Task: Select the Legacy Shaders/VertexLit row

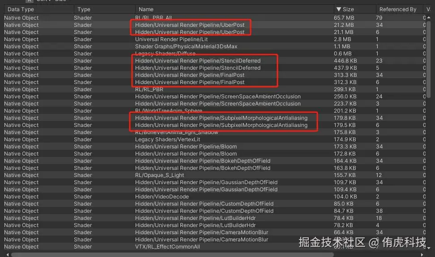Action: tap(214, 139)
